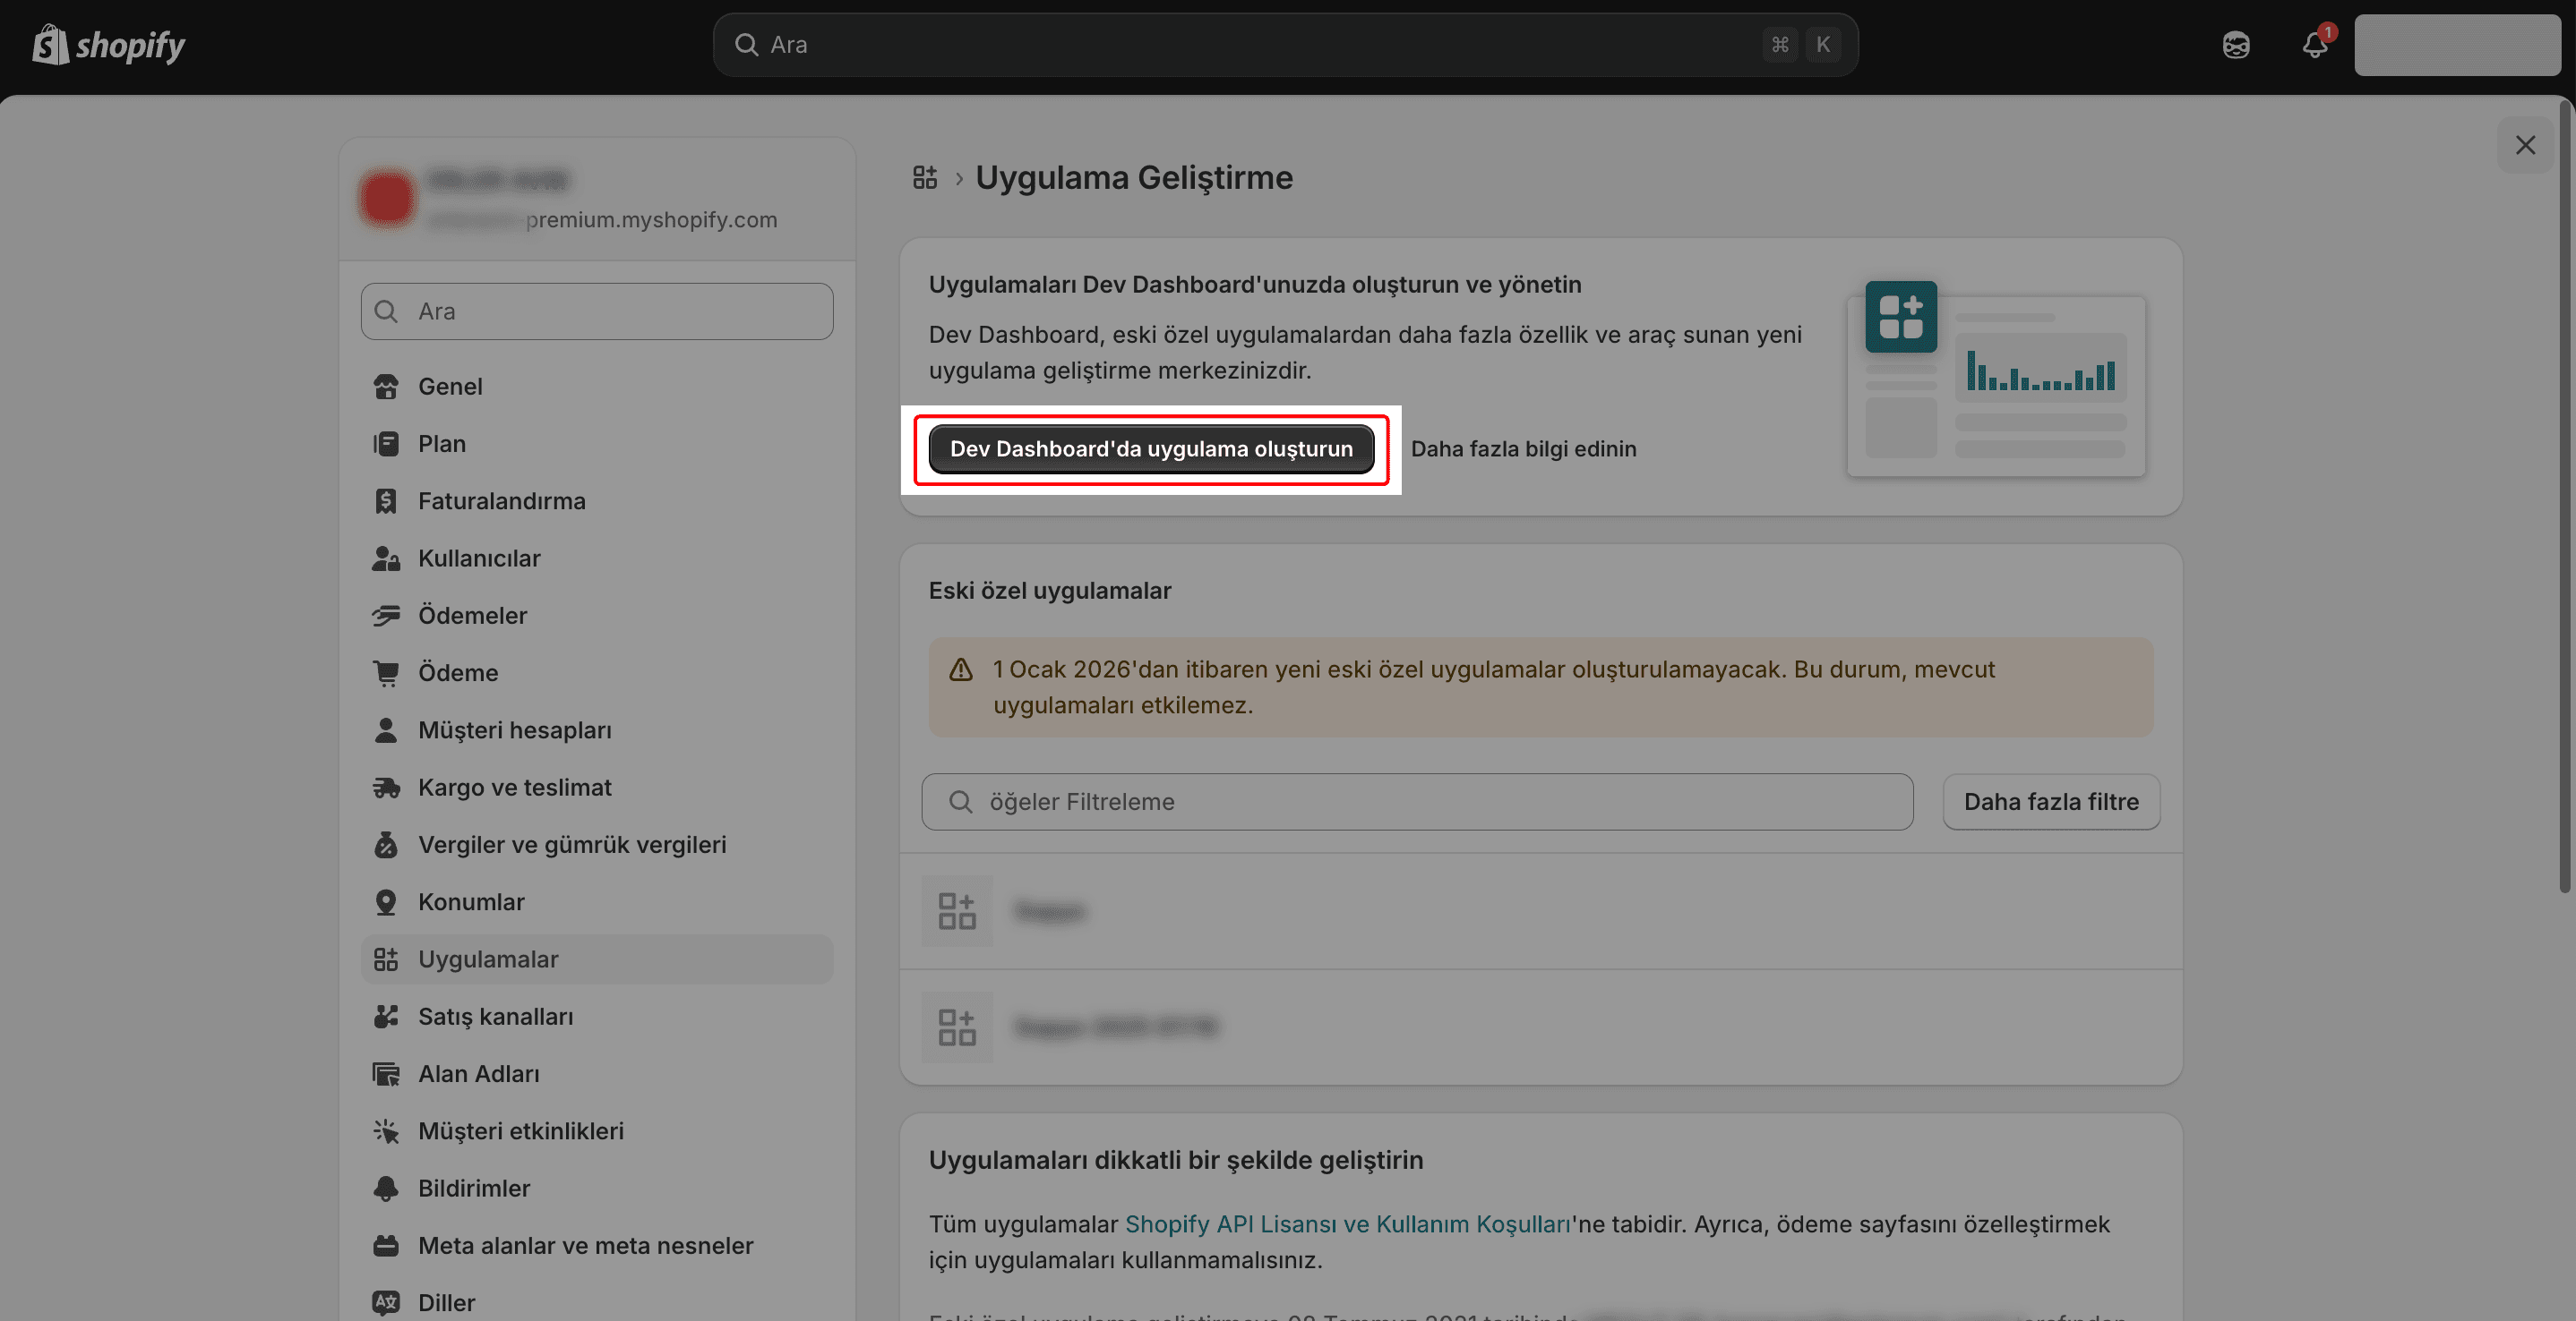Open Kargo ve teslimat truck icon
Viewport: 2576px width, 1321px height.
pos(386,788)
